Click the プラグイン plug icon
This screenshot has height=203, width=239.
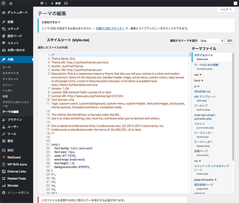coord(4,120)
